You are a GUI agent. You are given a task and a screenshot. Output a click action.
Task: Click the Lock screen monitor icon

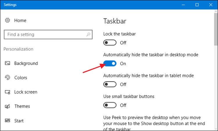pyautogui.click(x=7, y=92)
